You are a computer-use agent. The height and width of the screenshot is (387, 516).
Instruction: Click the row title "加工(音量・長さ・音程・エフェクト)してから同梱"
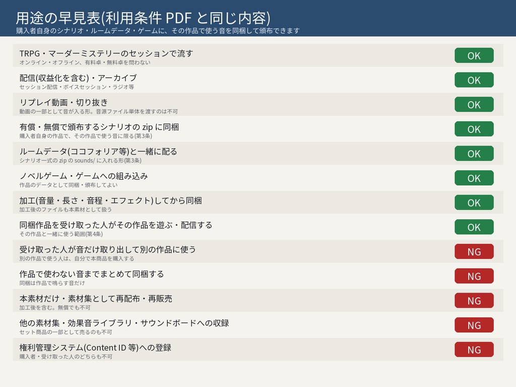(110, 201)
